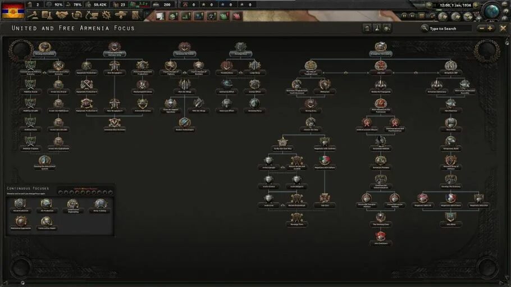511x287 pixels.
Task: Choose Naval Production continuous focus
Action: pos(21,206)
